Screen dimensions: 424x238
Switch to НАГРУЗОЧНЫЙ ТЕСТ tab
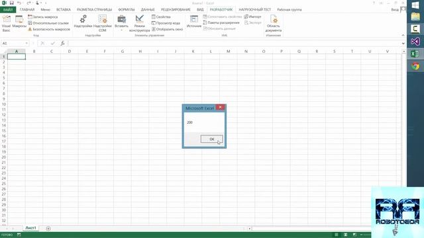254,10
